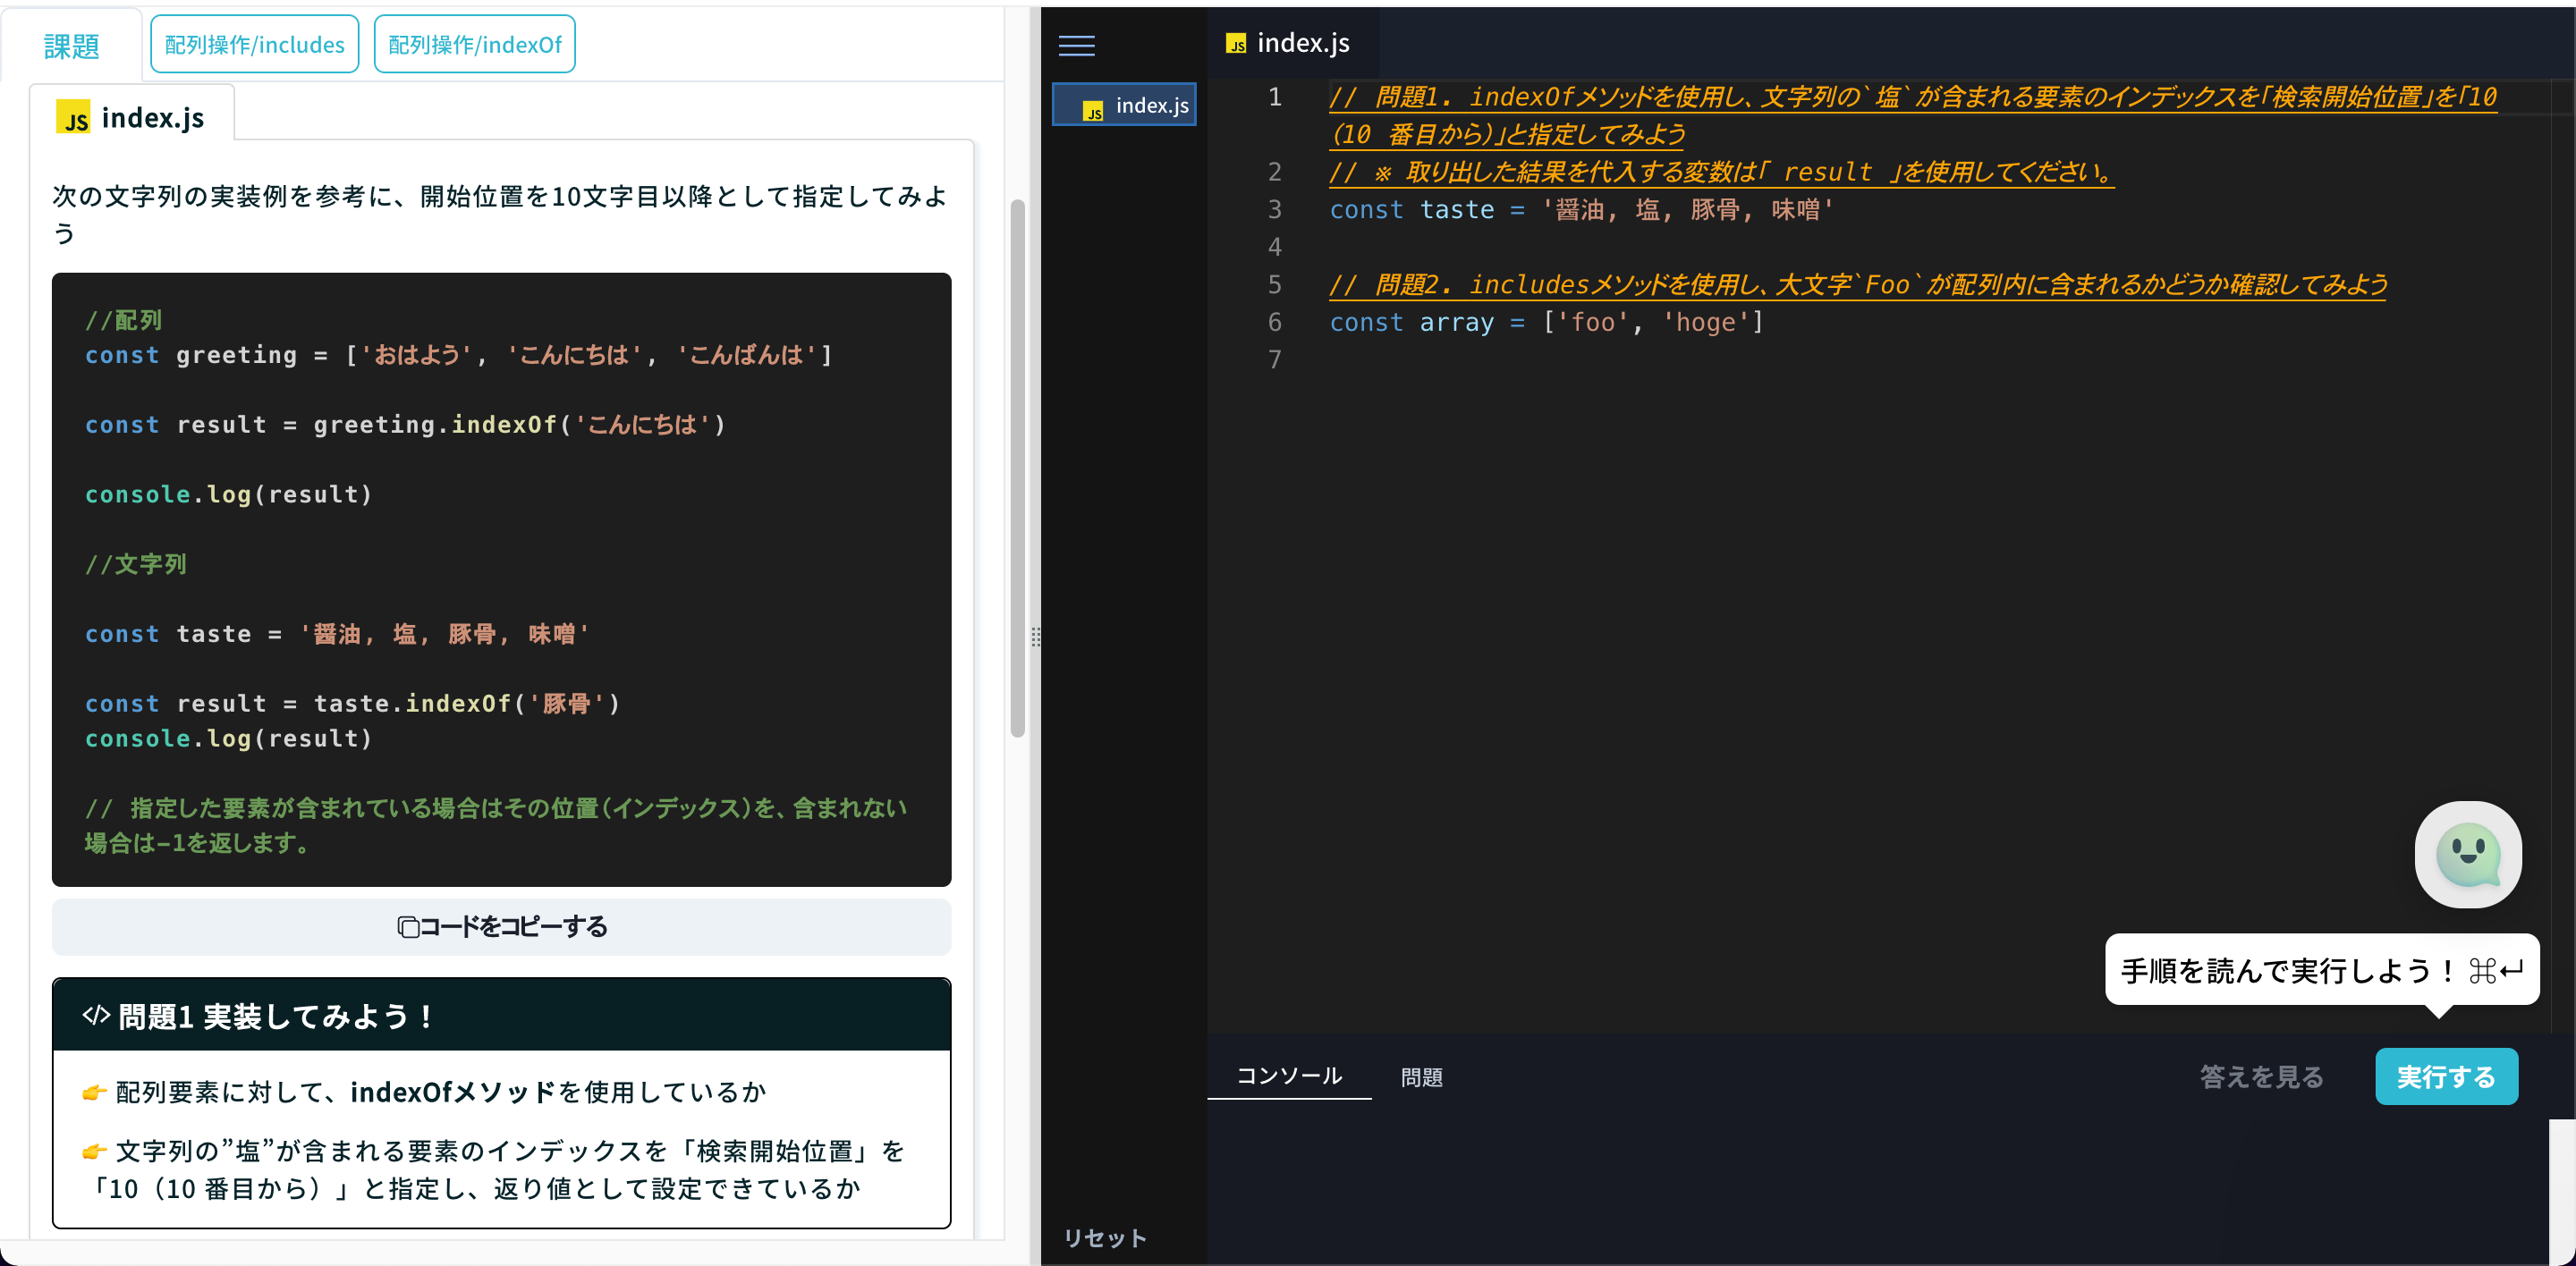This screenshot has height=1266, width=2576.
Task: Switch to 配列操作/indexOf tab
Action: coord(474,45)
